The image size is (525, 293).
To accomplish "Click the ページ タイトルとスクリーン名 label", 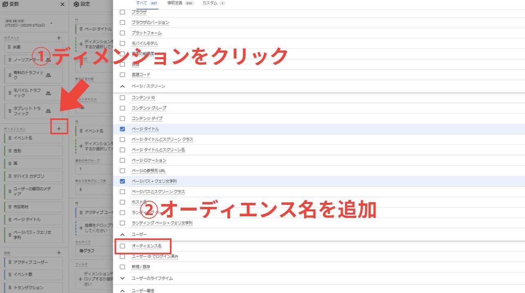I will tap(158, 150).
